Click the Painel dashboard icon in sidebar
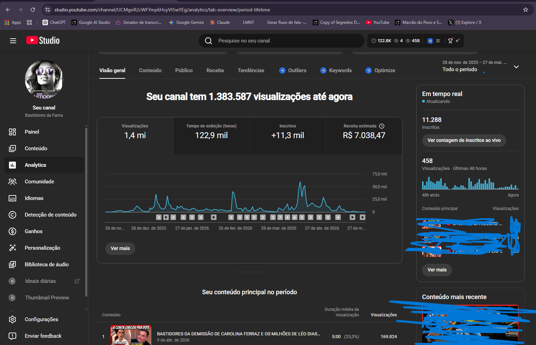 12,132
